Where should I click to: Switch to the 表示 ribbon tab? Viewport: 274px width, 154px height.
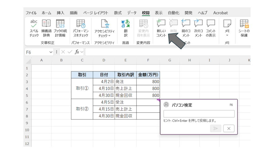click(159, 13)
